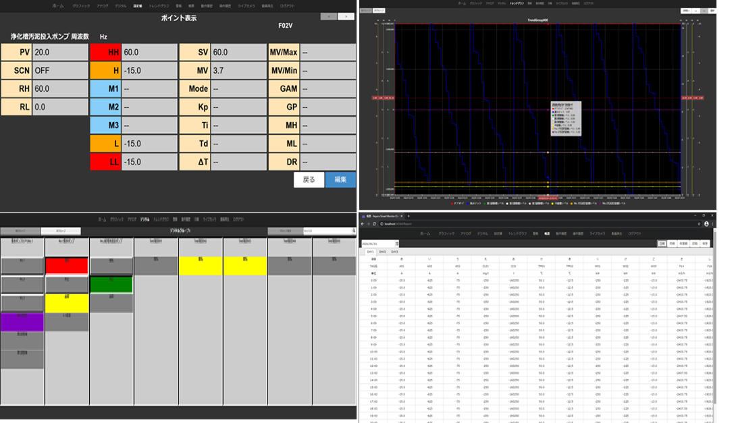Open グラフィック in point display menu bar
Screen dimensions: 732x423
[81, 6]
